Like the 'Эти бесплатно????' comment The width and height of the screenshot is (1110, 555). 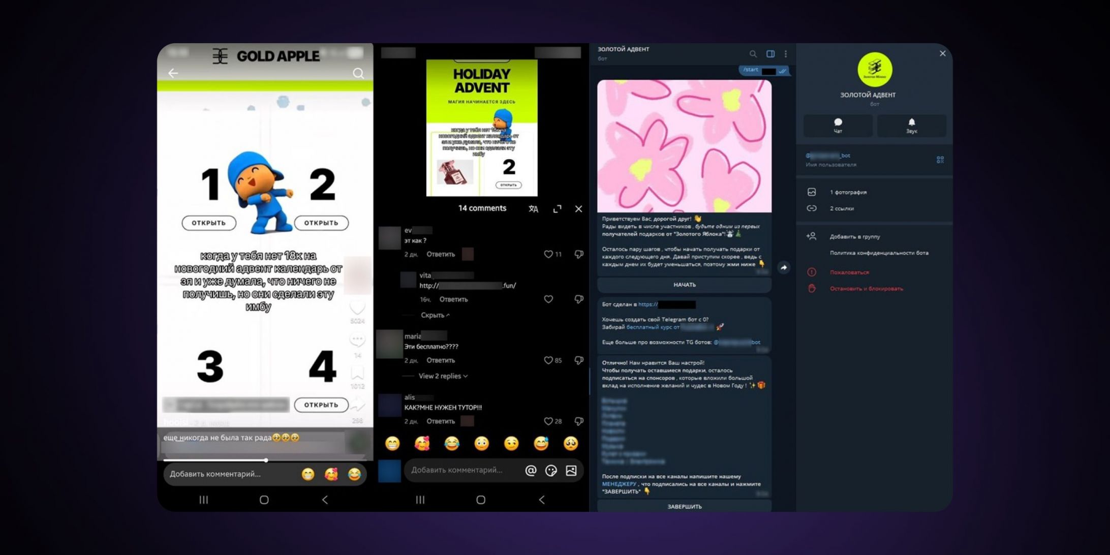click(548, 360)
